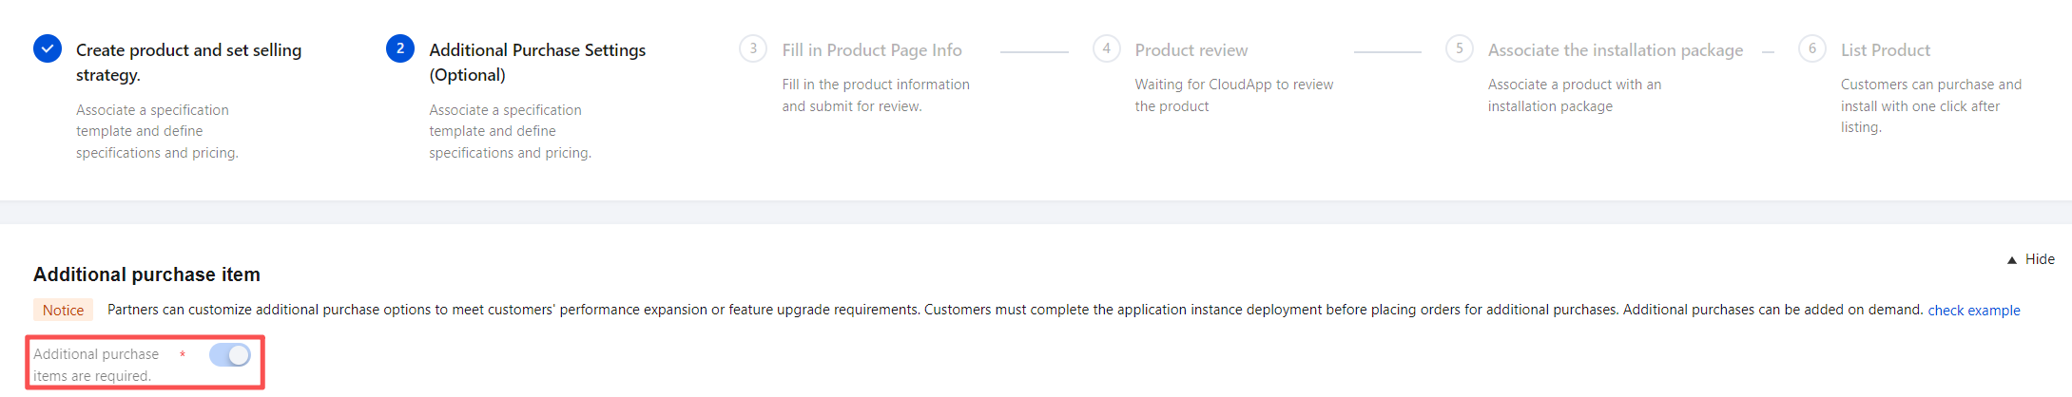Click the step 4 number circle
The image size is (2072, 397).
1106,48
